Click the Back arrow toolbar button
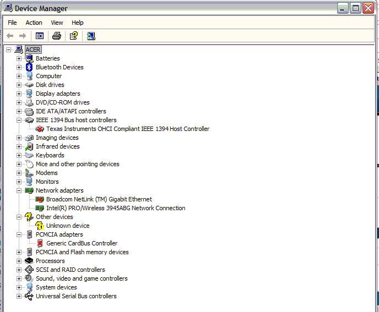The image size is (379, 312). 10,36
